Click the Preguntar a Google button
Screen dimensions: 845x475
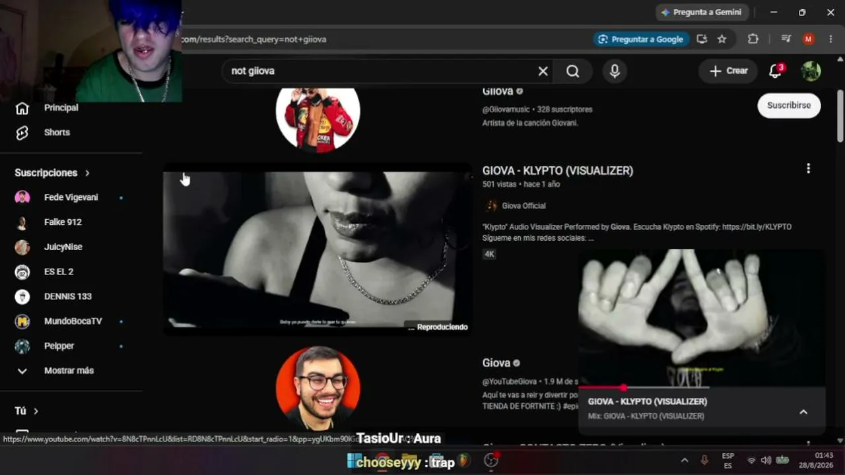click(642, 39)
